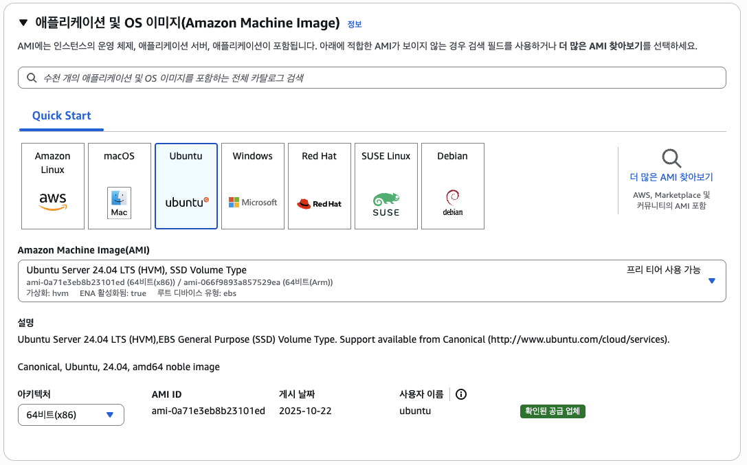
Task: Click the username value ubuntu
Action: [415, 411]
